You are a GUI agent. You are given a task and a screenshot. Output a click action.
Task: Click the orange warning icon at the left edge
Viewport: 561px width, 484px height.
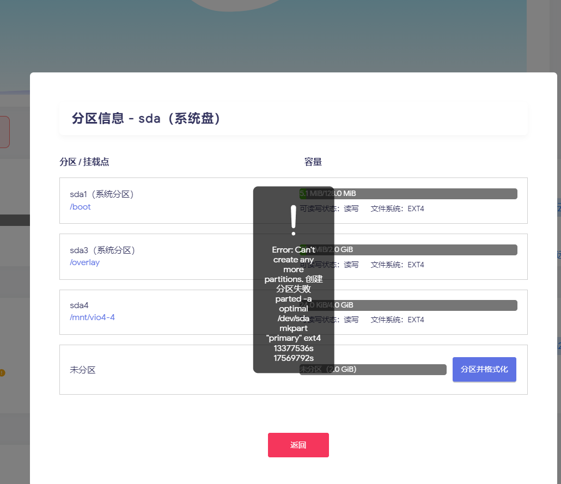pos(2,373)
